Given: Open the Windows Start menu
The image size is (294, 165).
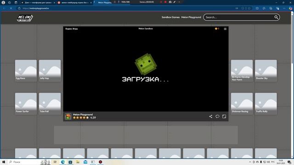Looking at the screenshot, I should (x=4, y=162).
